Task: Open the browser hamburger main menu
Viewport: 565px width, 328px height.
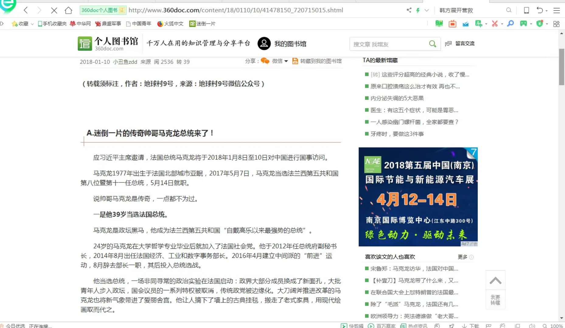Action: [x=556, y=10]
